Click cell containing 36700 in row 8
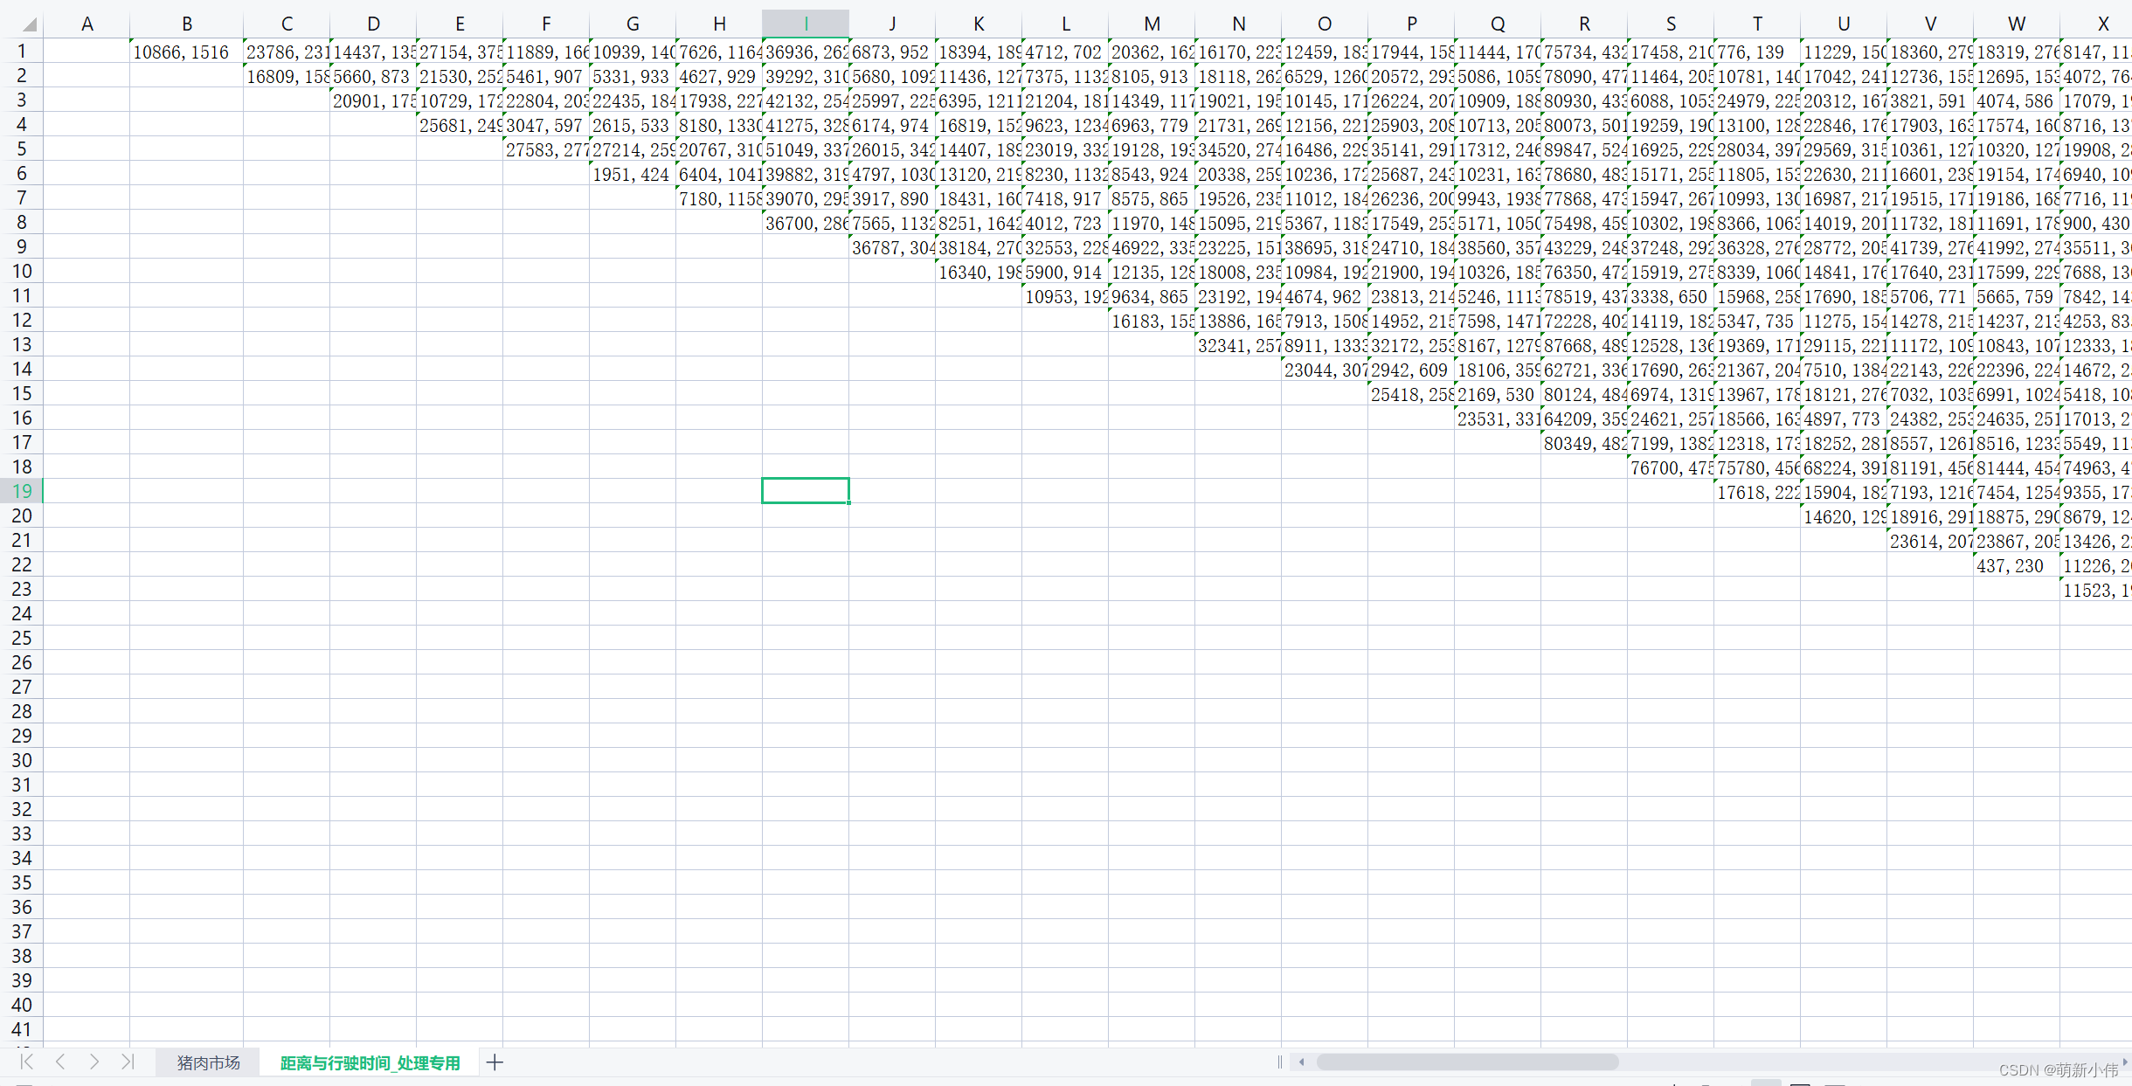 tap(806, 223)
